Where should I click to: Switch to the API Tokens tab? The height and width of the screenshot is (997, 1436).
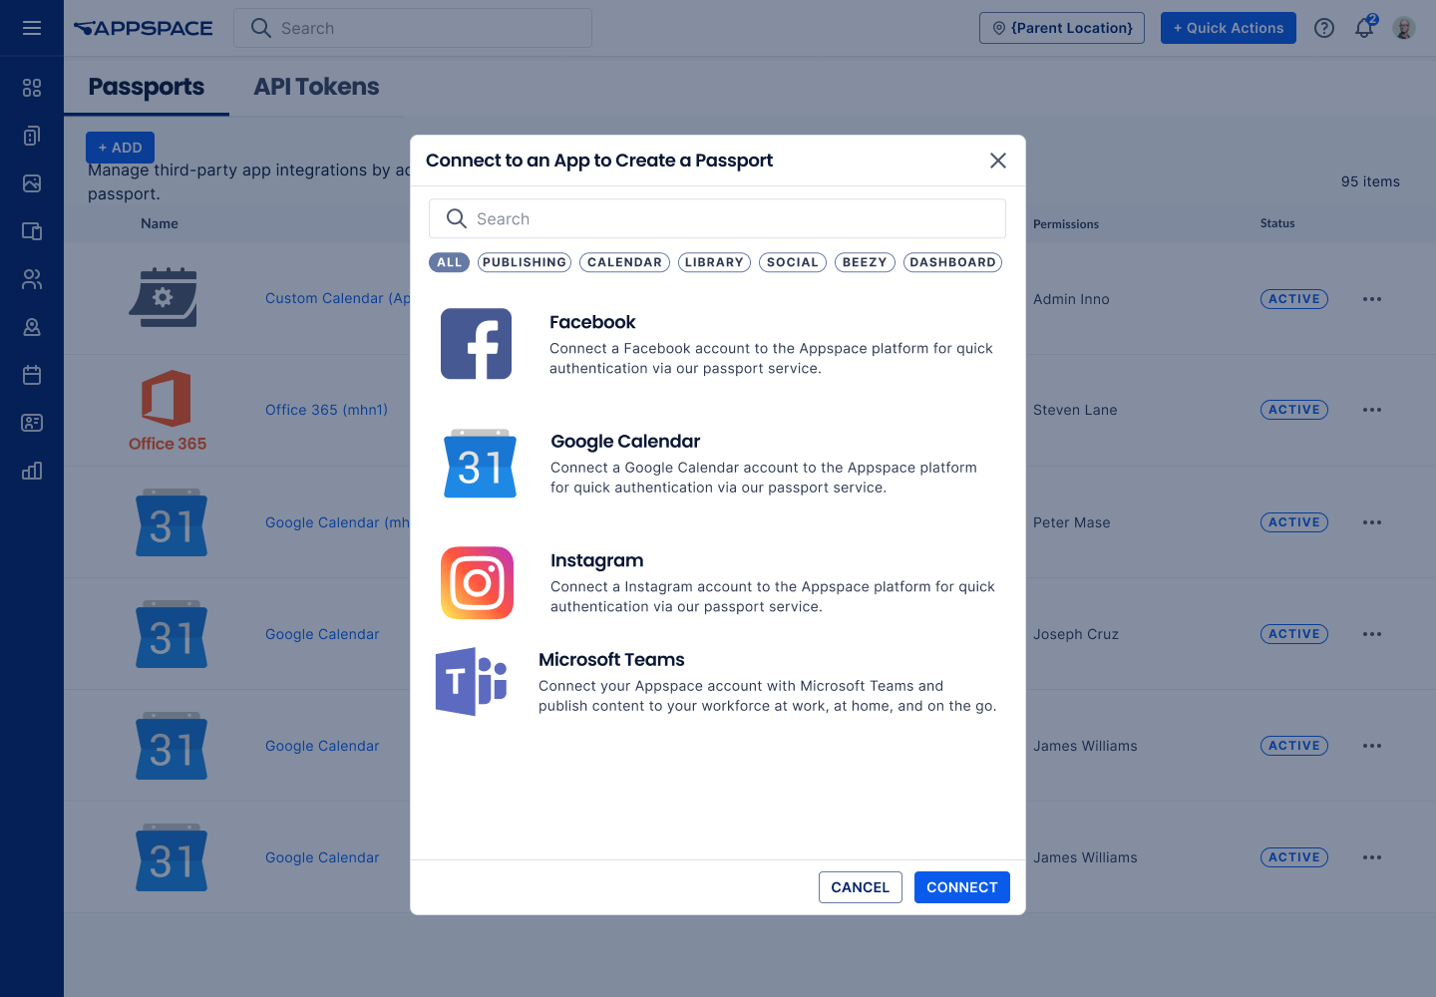[315, 87]
